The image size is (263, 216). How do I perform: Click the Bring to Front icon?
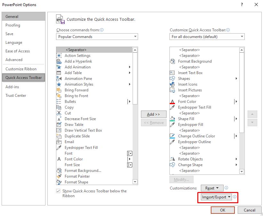pyautogui.click(x=59, y=96)
